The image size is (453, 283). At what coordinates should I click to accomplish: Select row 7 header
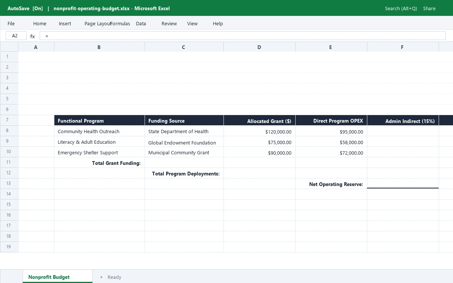pyautogui.click(x=9, y=120)
